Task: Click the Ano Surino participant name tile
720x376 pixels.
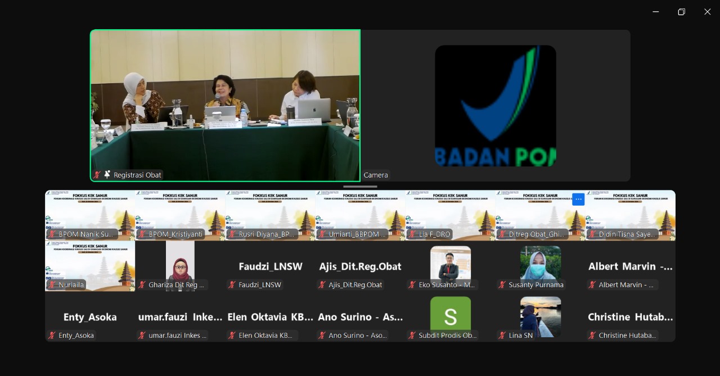Action: [x=360, y=317]
